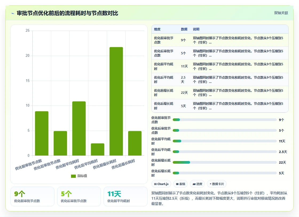Click the 2.5天 value beside progress bar
Viewport: 299px width, 217px height.
click(283, 152)
